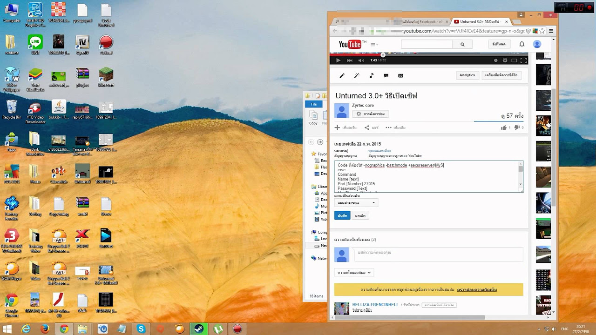
Task: Open the Steam taskbar icon
Action: 199,329
